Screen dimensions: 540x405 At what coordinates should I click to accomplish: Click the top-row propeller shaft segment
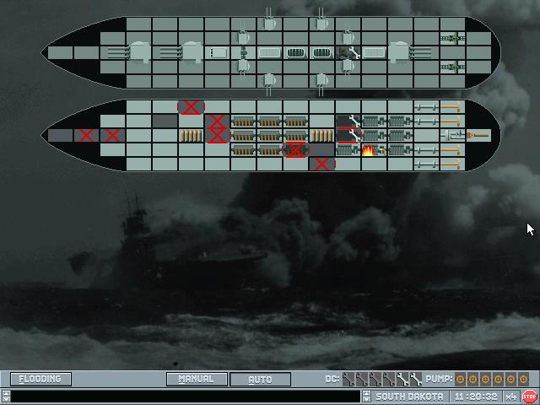pyautogui.click(x=426, y=107)
